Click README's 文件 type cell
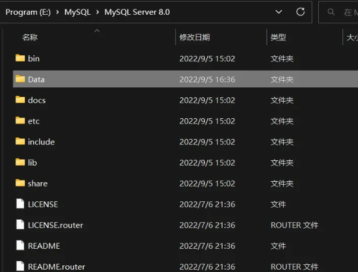This screenshot has width=358, height=272. [x=278, y=246]
